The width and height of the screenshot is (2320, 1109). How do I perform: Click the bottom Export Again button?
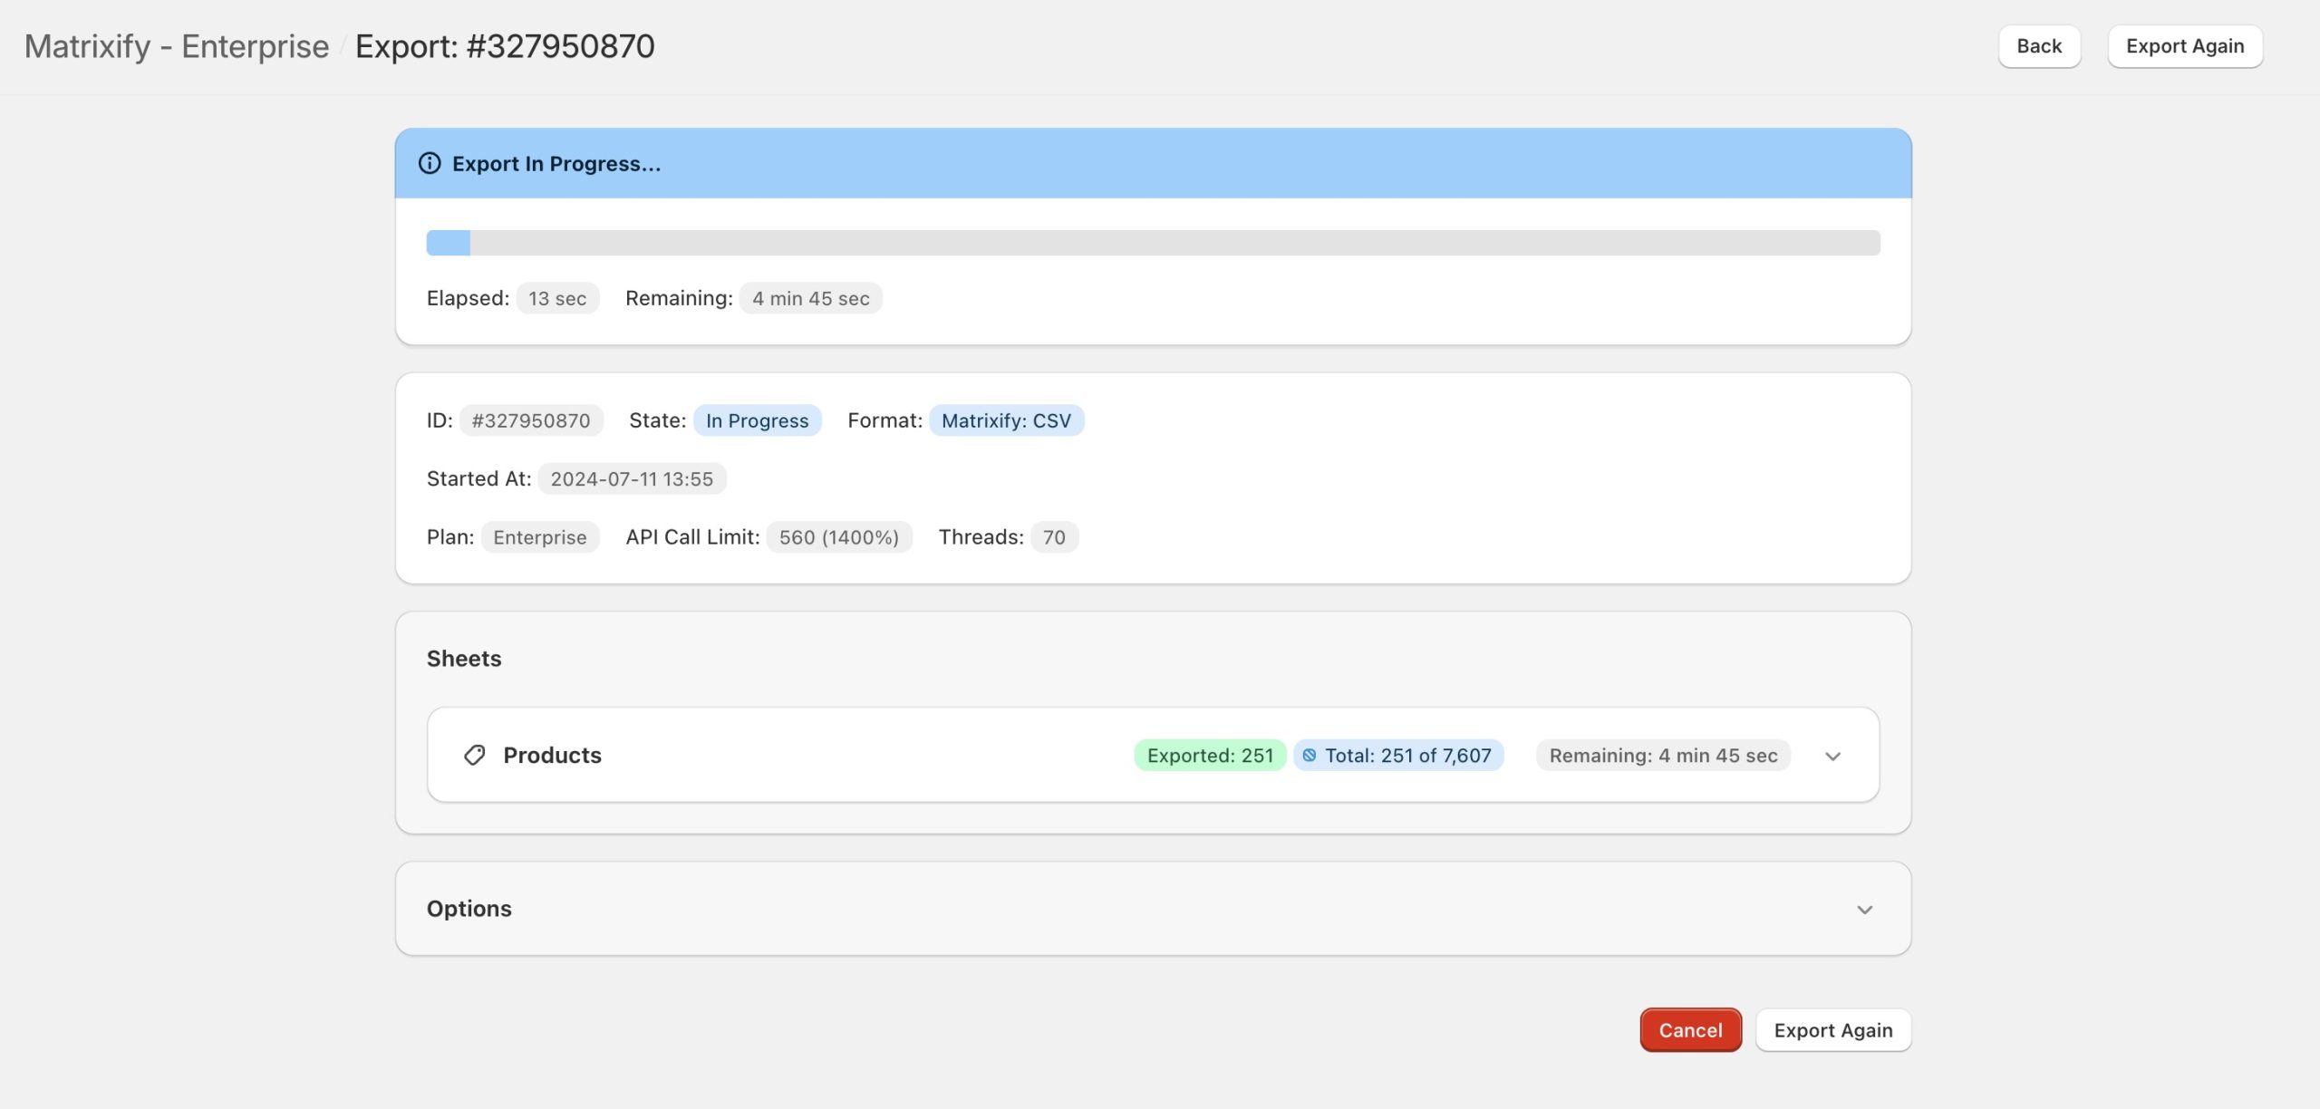click(x=1832, y=1030)
